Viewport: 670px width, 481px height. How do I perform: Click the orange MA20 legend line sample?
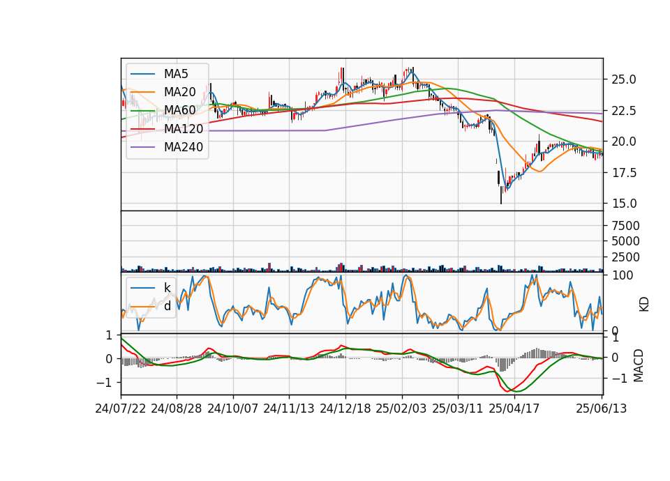[142, 92]
